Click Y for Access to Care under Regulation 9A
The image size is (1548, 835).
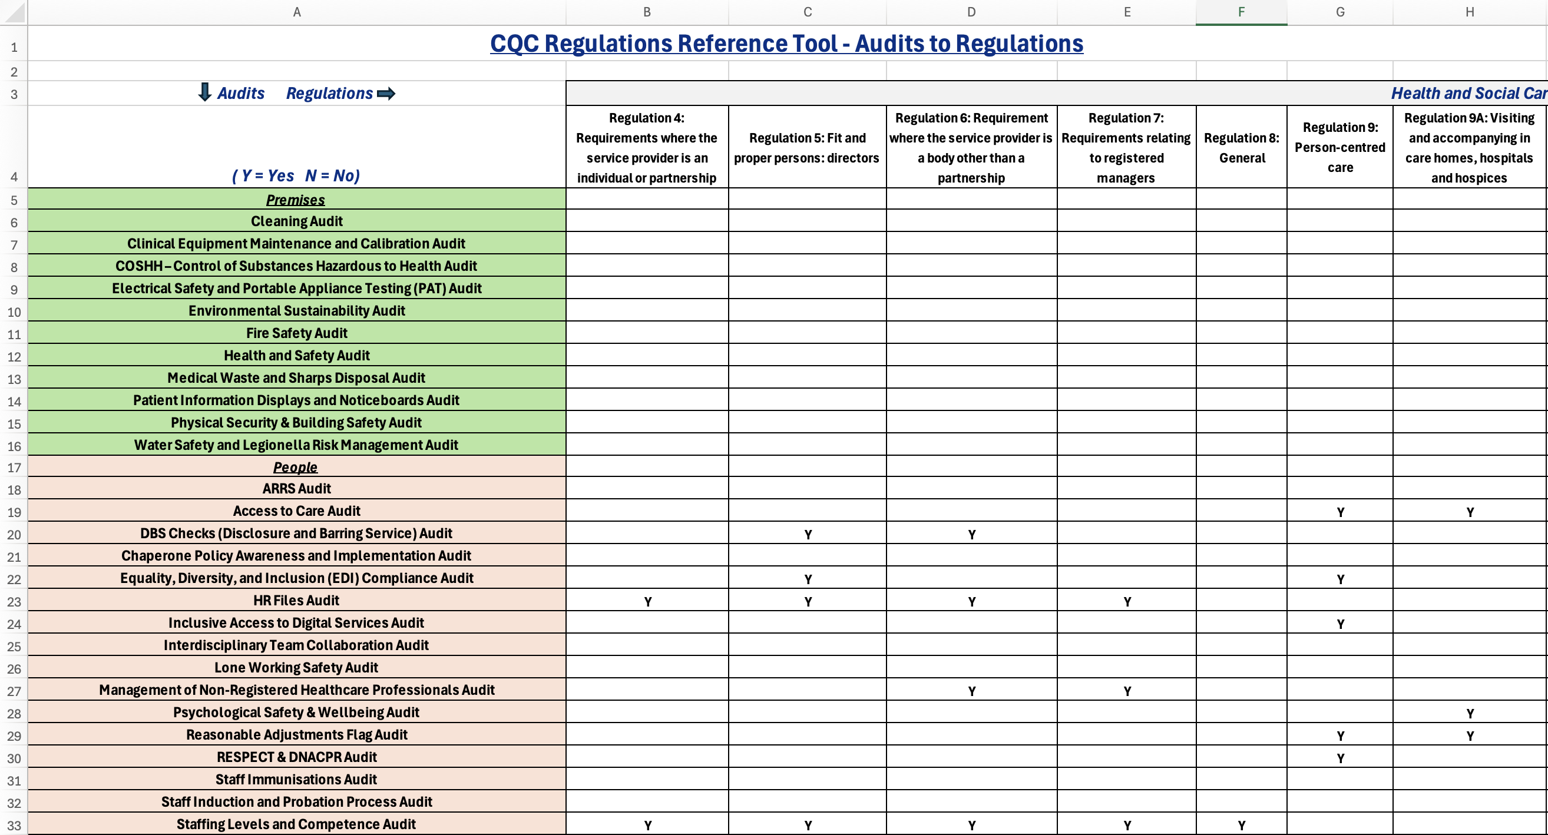point(1469,512)
